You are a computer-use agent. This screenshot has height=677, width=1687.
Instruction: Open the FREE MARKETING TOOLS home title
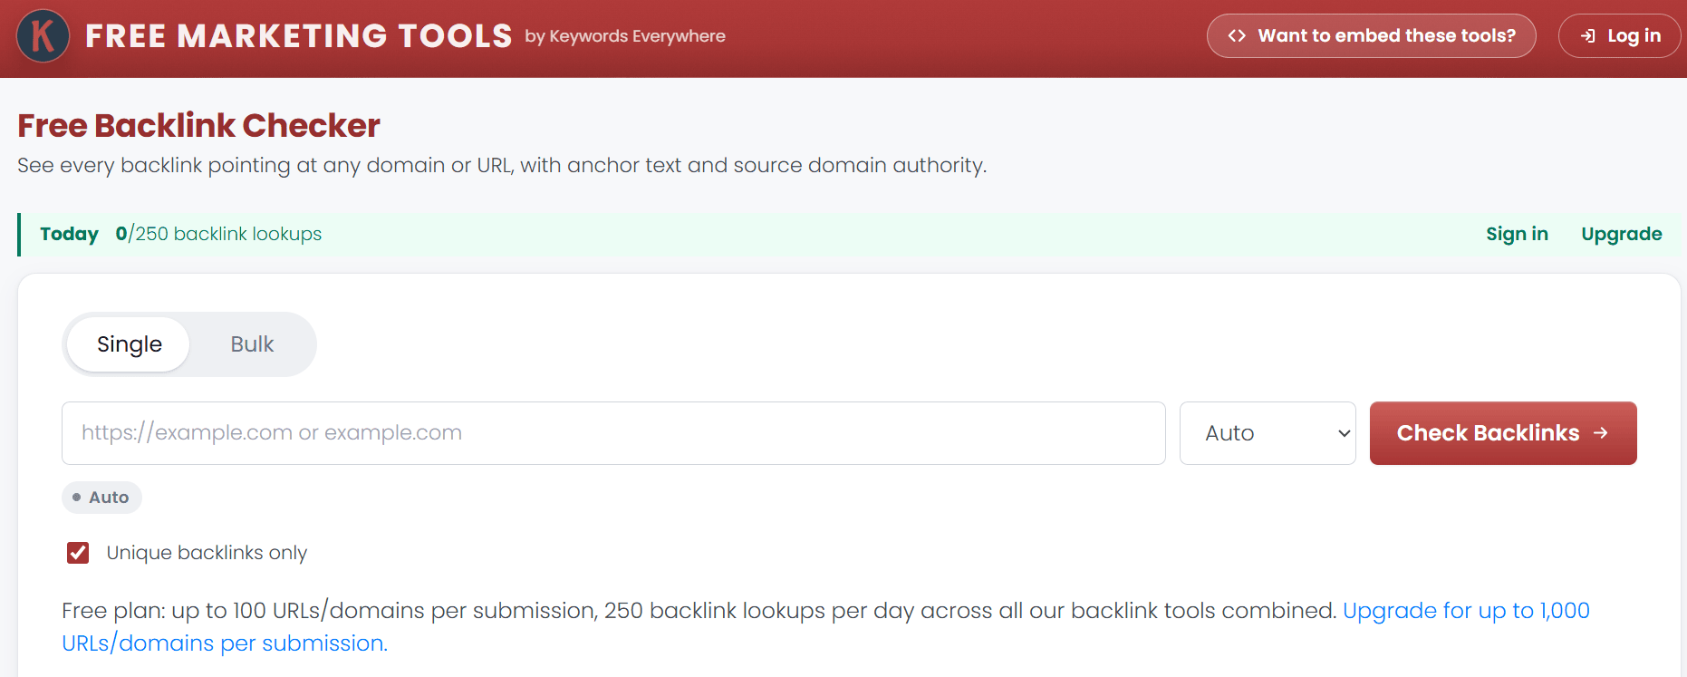coord(299,36)
